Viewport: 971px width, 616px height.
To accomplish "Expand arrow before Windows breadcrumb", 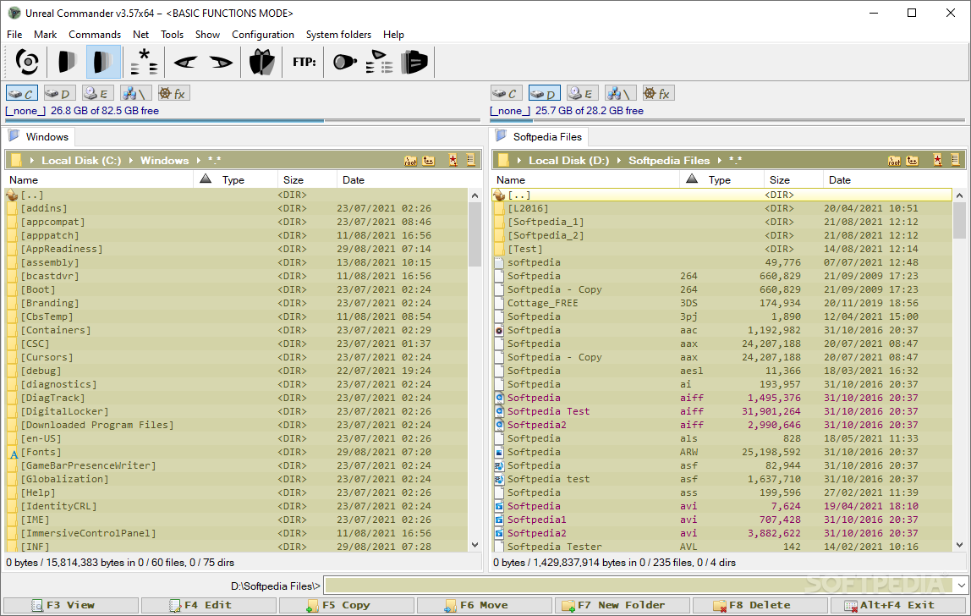I will (130, 161).
